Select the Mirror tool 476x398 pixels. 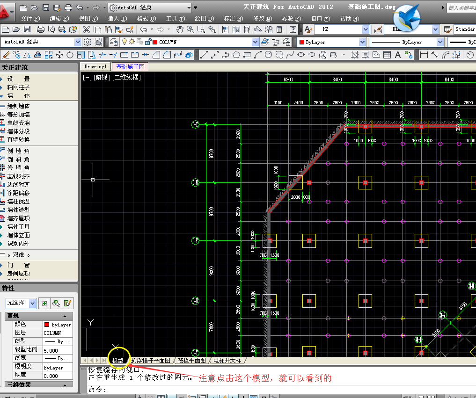point(27,55)
